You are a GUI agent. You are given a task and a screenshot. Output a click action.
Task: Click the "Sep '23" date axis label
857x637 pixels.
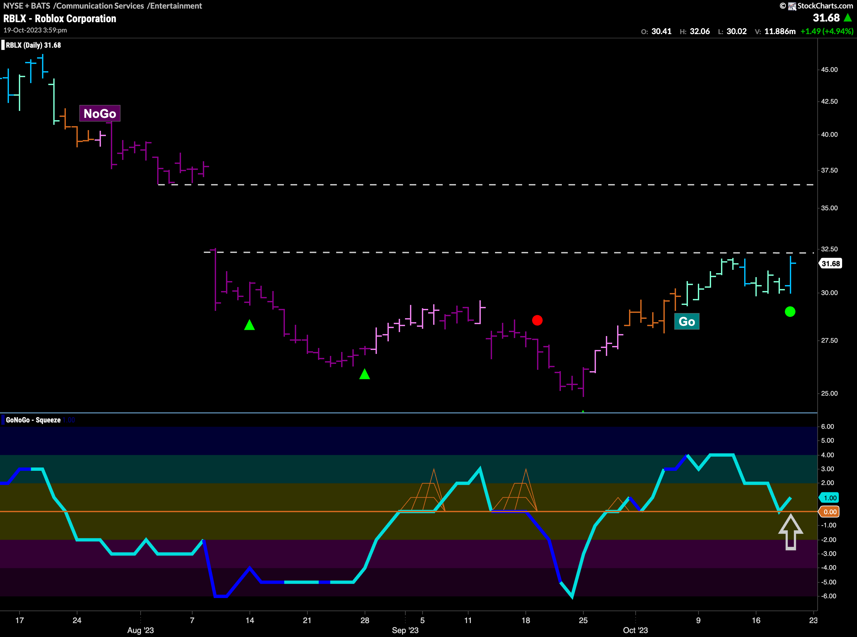[x=405, y=630]
